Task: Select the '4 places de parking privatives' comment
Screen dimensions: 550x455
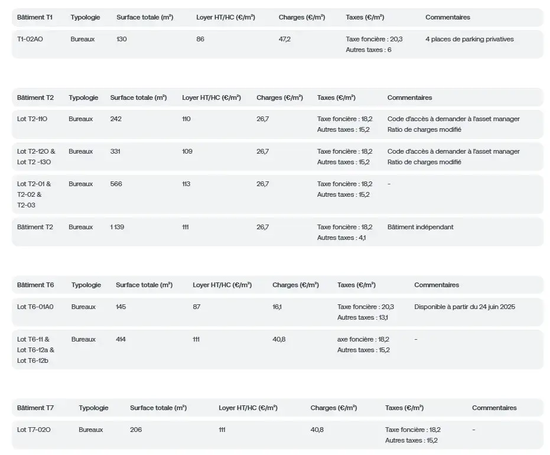Action: (x=470, y=39)
